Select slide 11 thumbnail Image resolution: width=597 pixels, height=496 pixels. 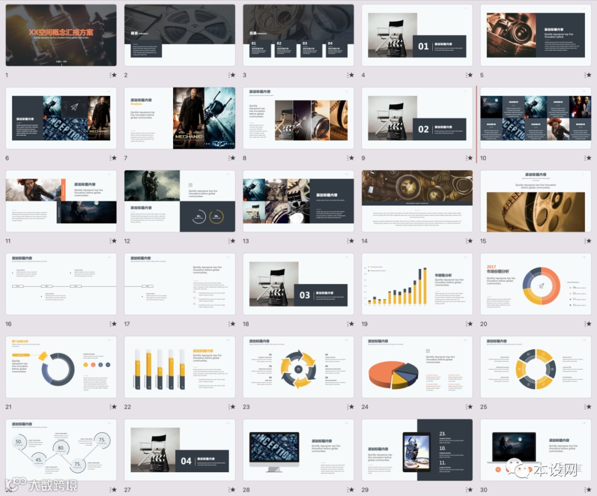coord(61,201)
